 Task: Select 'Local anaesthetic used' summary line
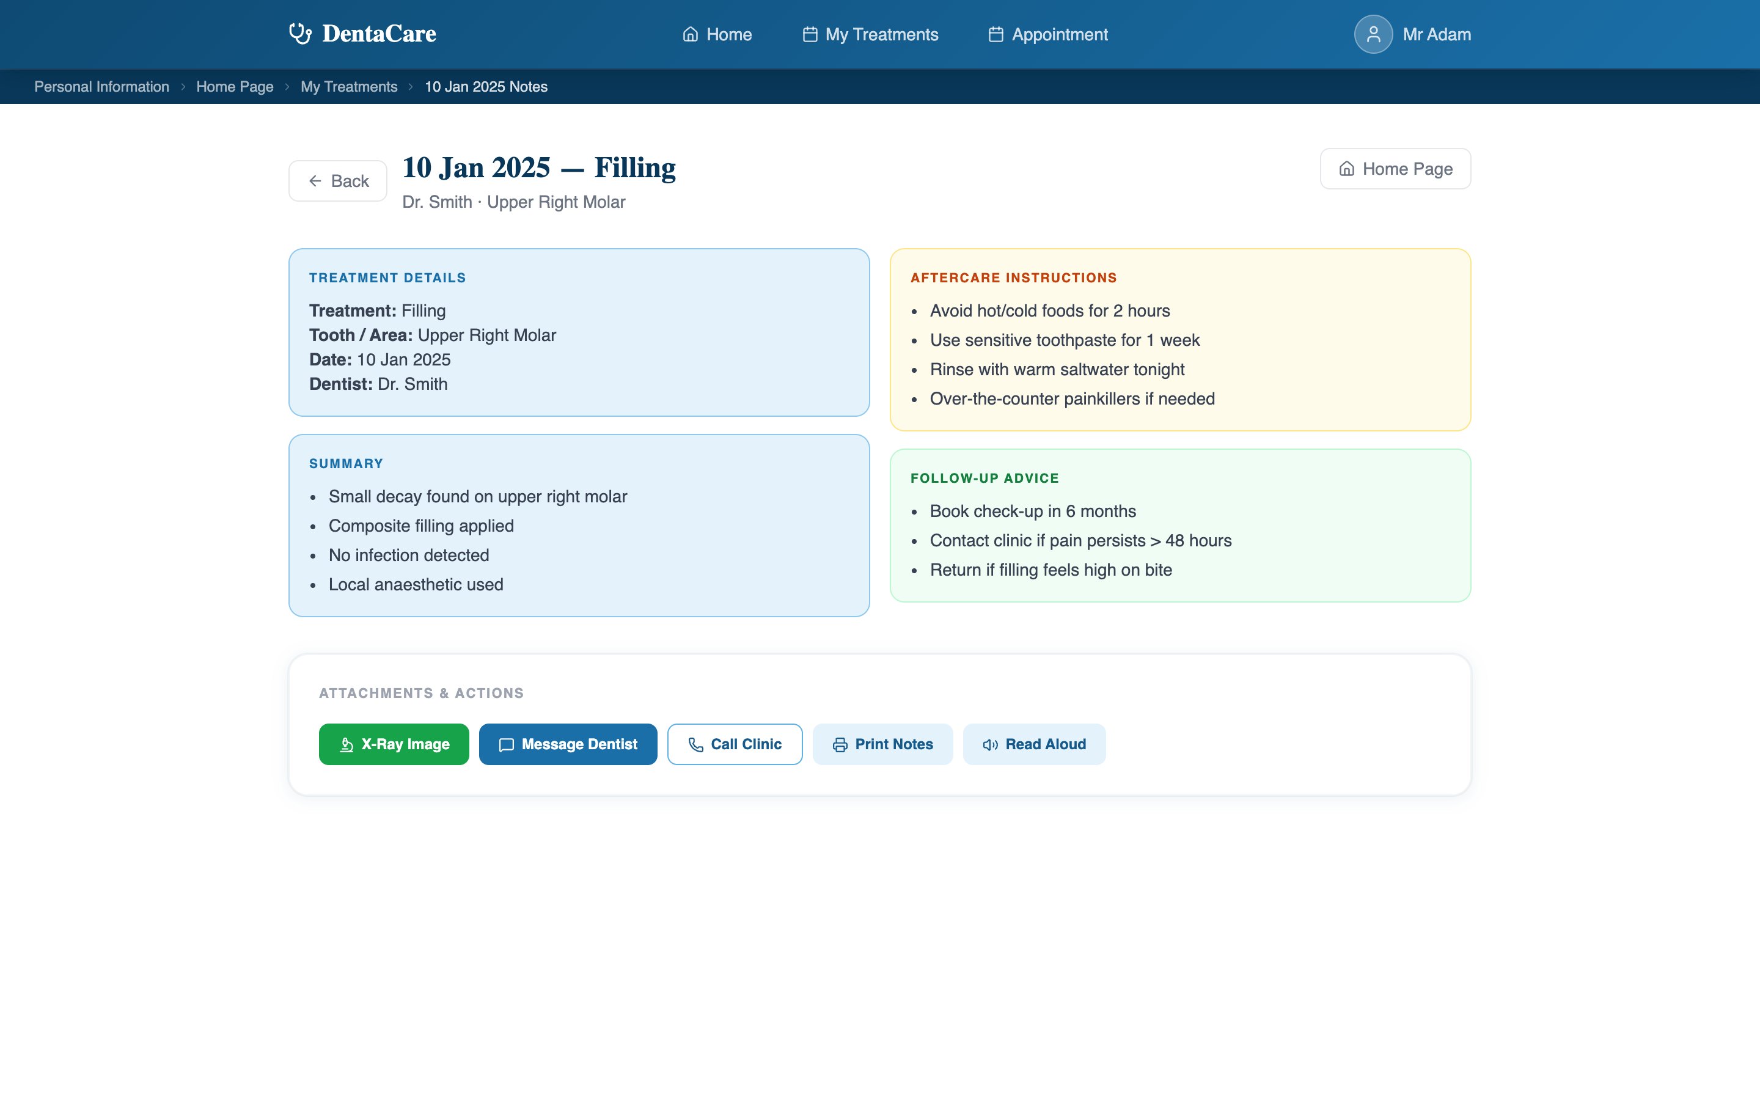[x=416, y=585]
